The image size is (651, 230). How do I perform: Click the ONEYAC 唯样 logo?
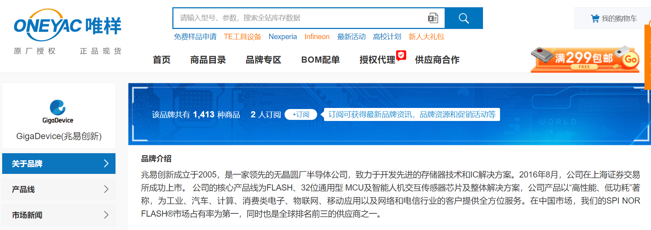pyautogui.click(x=68, y=25)
